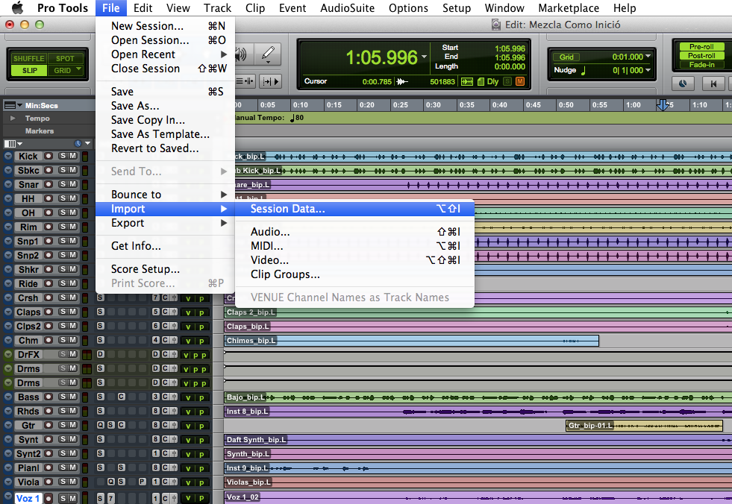Open the ruler view selector next to Min:Secs

(13, 105)
